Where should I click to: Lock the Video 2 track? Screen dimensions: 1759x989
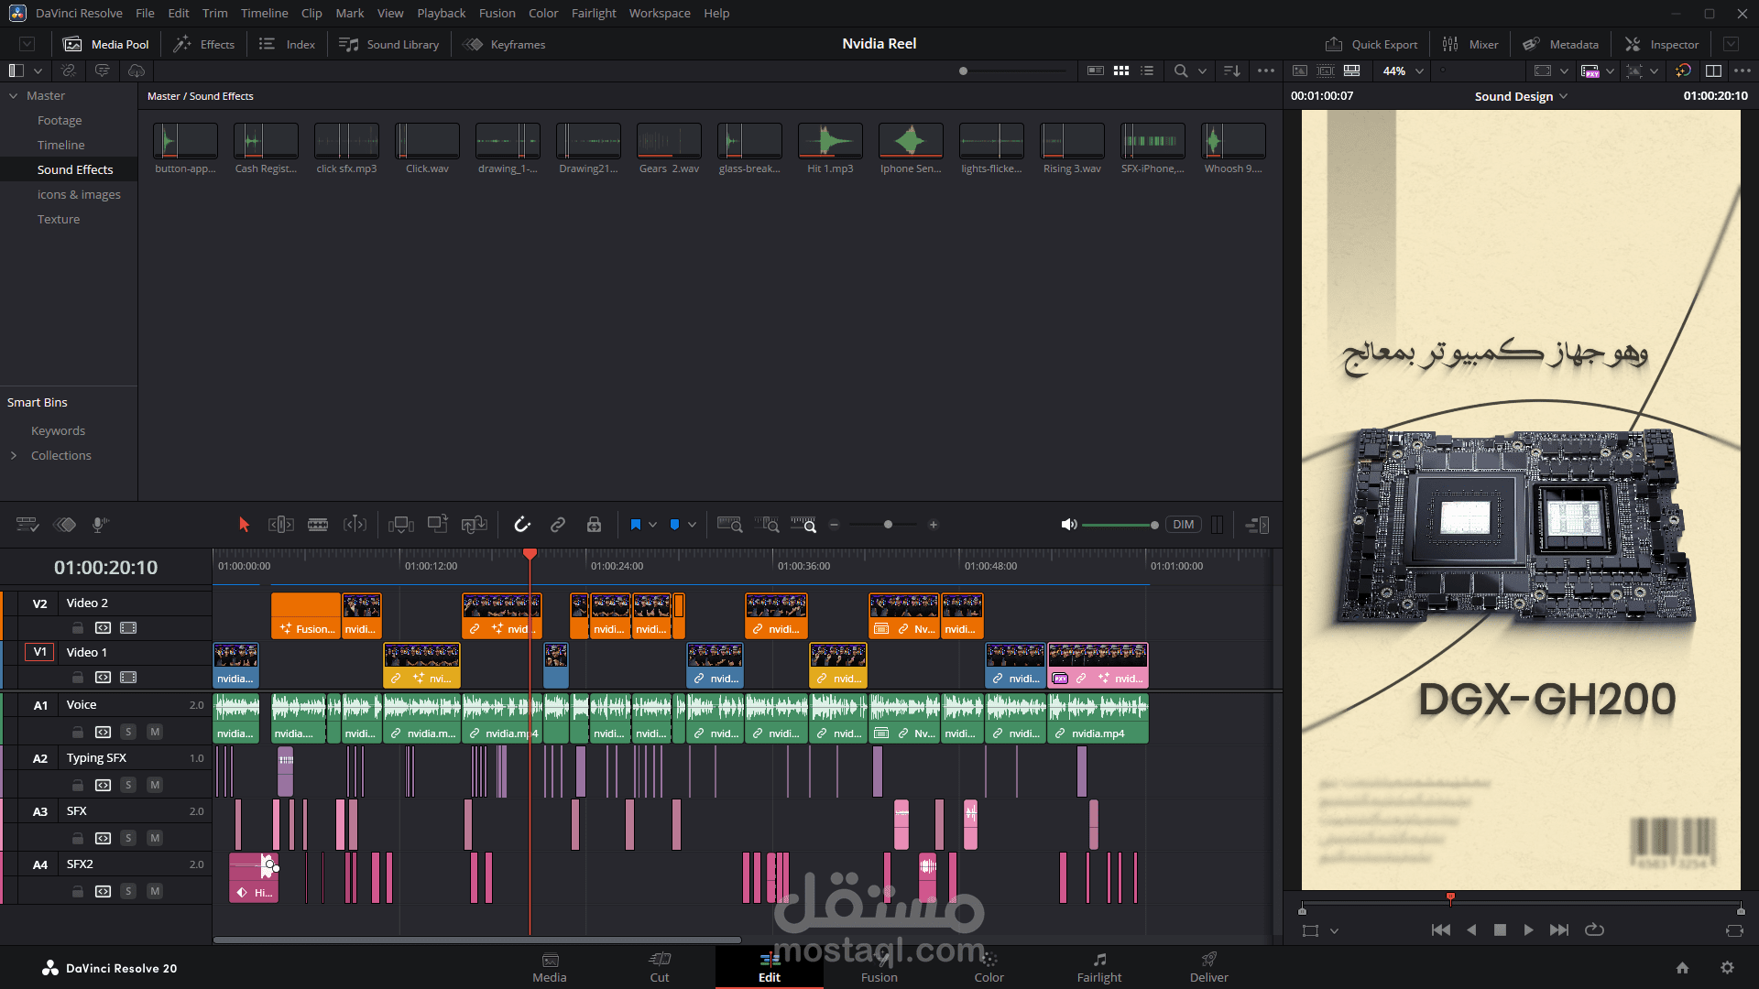(x=78, y=628)
